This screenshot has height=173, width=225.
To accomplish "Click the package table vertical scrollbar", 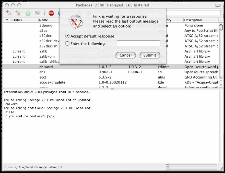I will (x=221, y=56).
